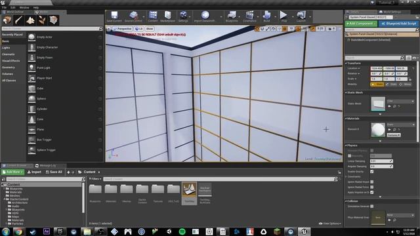
Task: Select the Box Trigger item icon
Action: click(31, 140)
